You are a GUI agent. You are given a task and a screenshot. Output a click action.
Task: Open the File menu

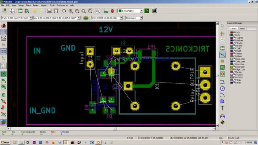click(x=2, y=5)
